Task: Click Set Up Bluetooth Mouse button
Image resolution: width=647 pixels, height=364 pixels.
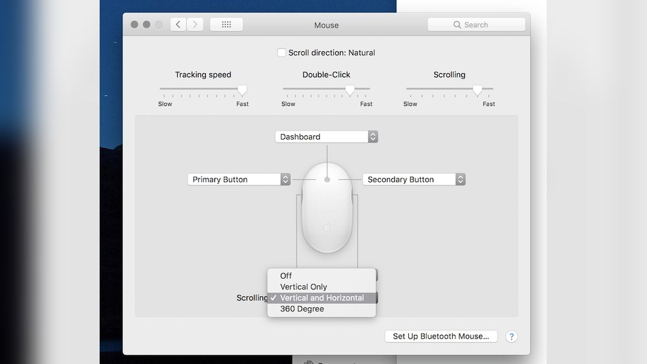Action: point(441,336)
